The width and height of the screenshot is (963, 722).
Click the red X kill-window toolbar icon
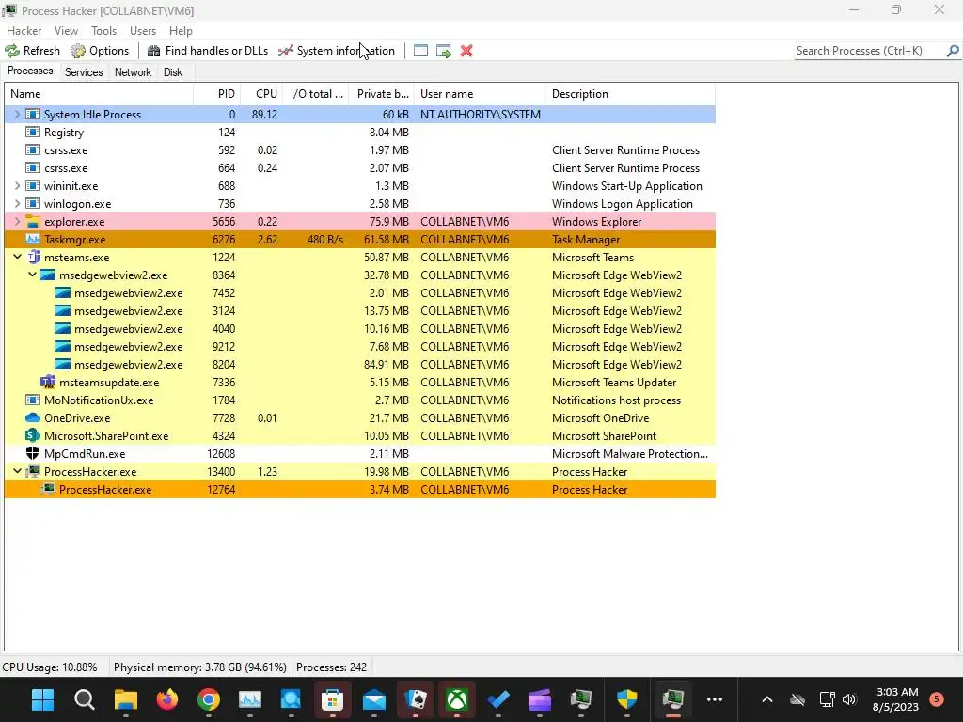(x=466, y=51)
